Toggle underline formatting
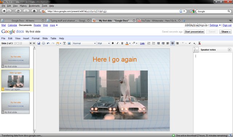The width and height of the screenshot is (233, 137). coord(122,43)
